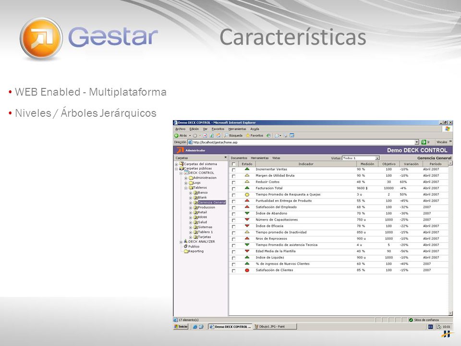
Task: Click the status icon for Incrementar Ventas
Action: tap(247, 169)
